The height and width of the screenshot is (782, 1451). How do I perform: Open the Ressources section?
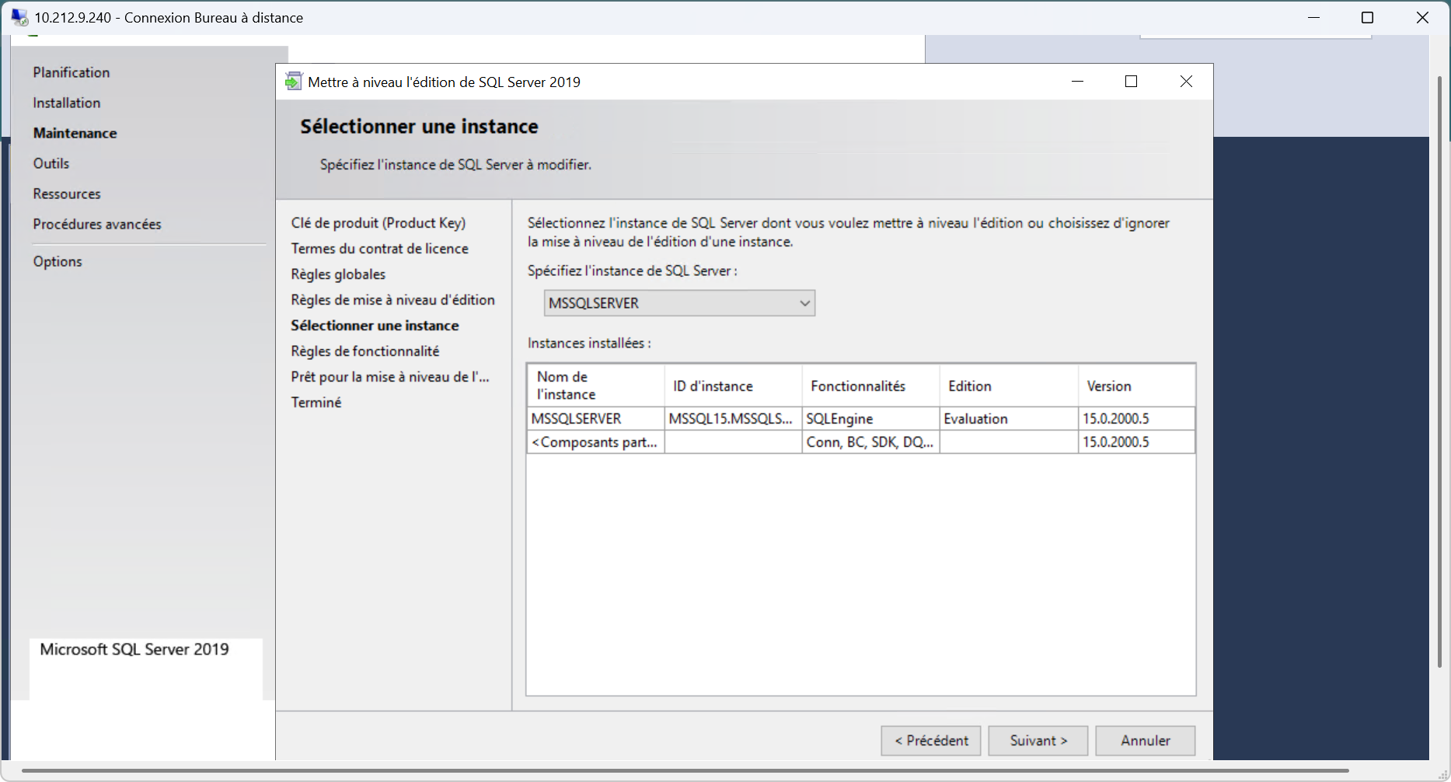click(67, 194)
